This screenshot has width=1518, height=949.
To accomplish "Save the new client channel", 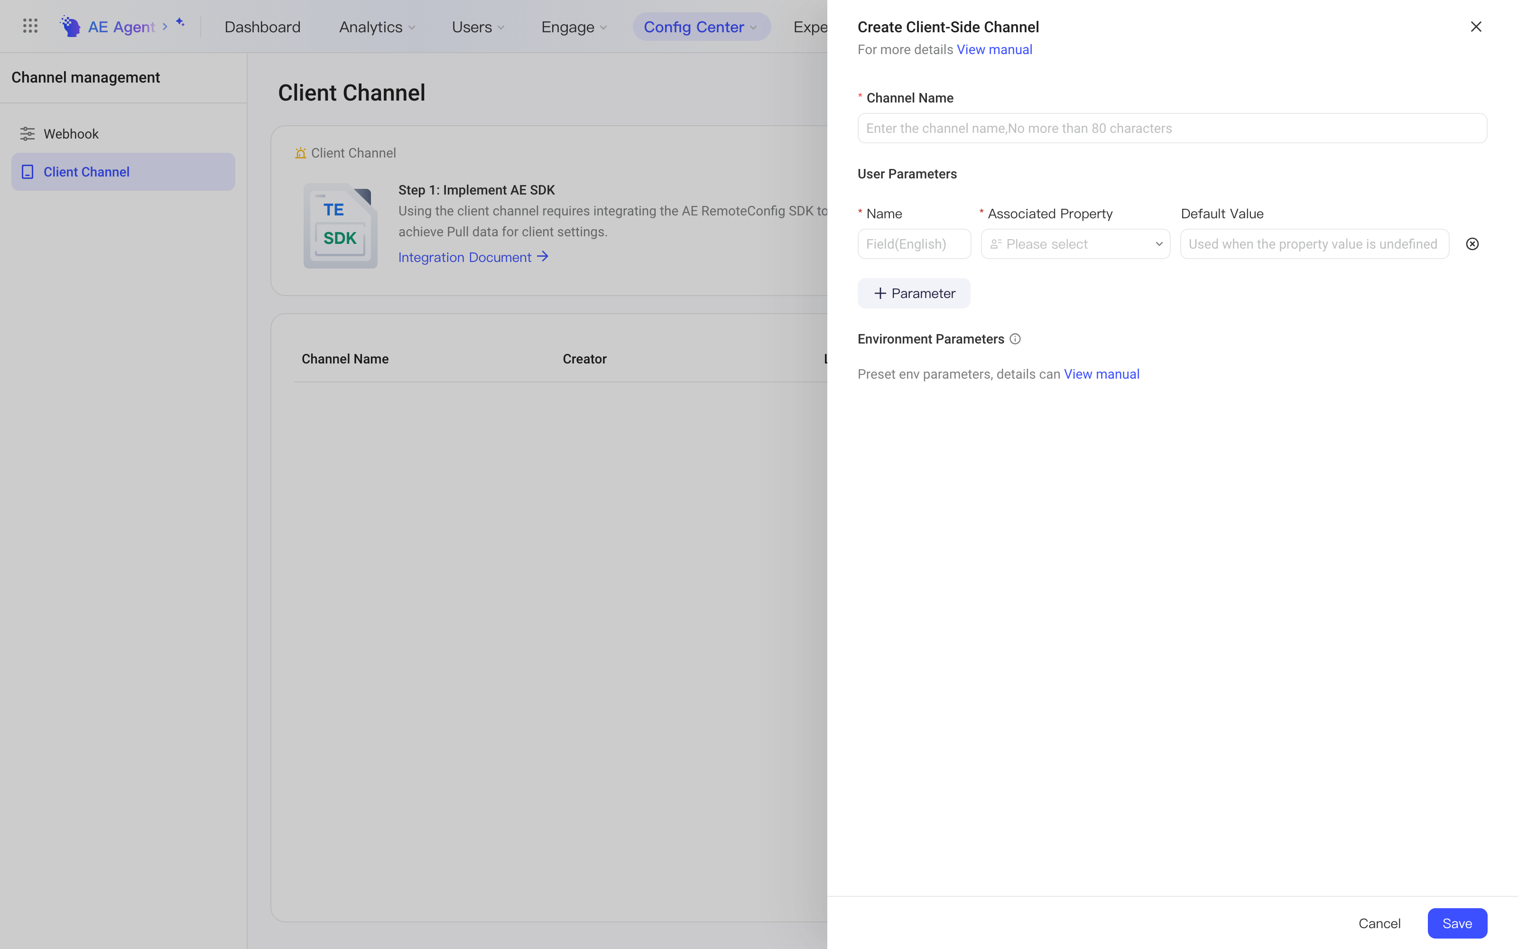I will click(1457, 923).
